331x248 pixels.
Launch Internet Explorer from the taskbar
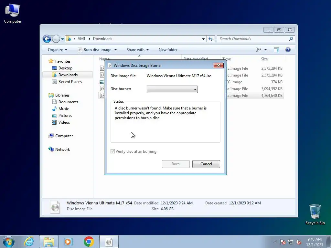pyautogui.click(x=29, y=242)
